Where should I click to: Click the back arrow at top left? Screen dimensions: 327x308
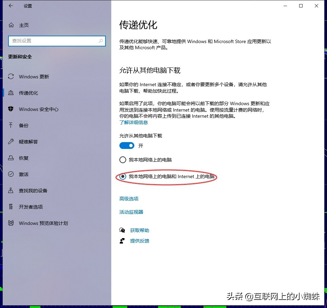point(11,6)
